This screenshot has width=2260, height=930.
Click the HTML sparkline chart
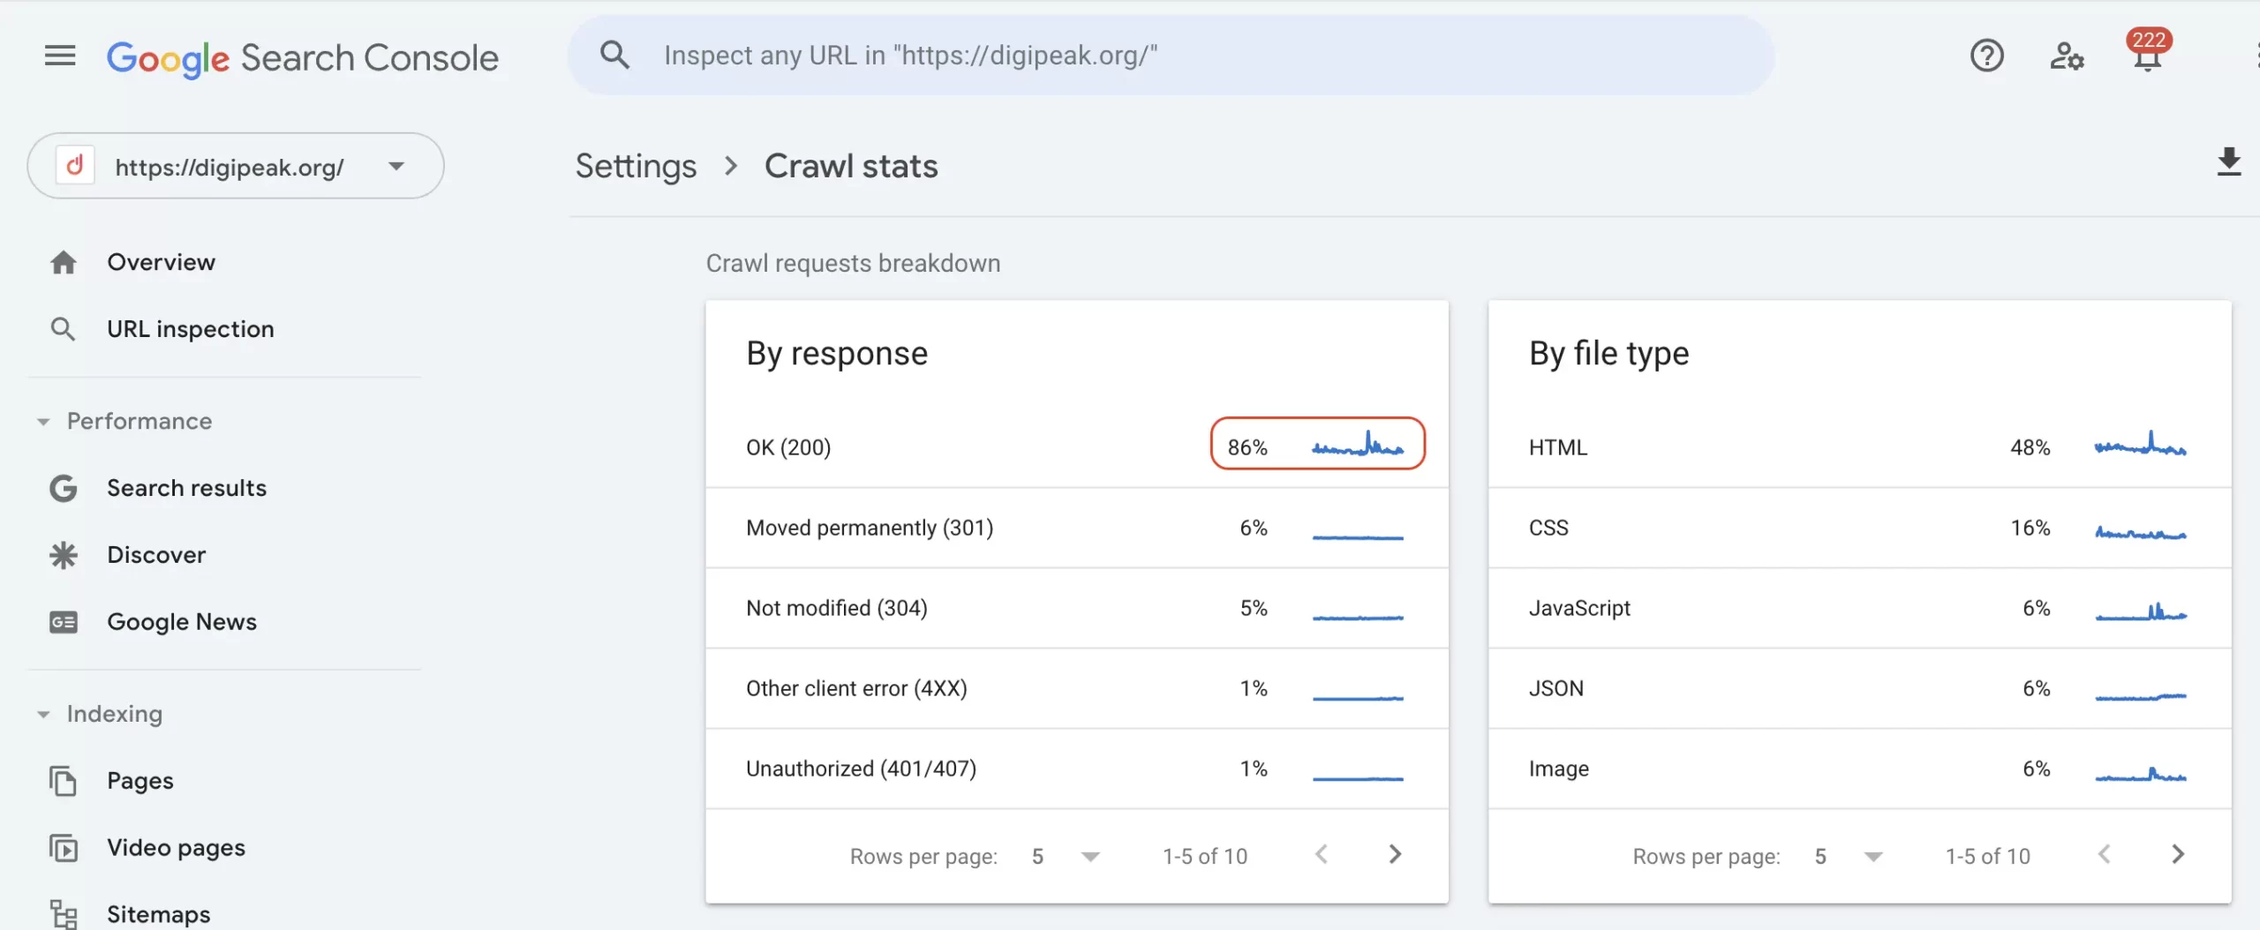point(2141,444)
